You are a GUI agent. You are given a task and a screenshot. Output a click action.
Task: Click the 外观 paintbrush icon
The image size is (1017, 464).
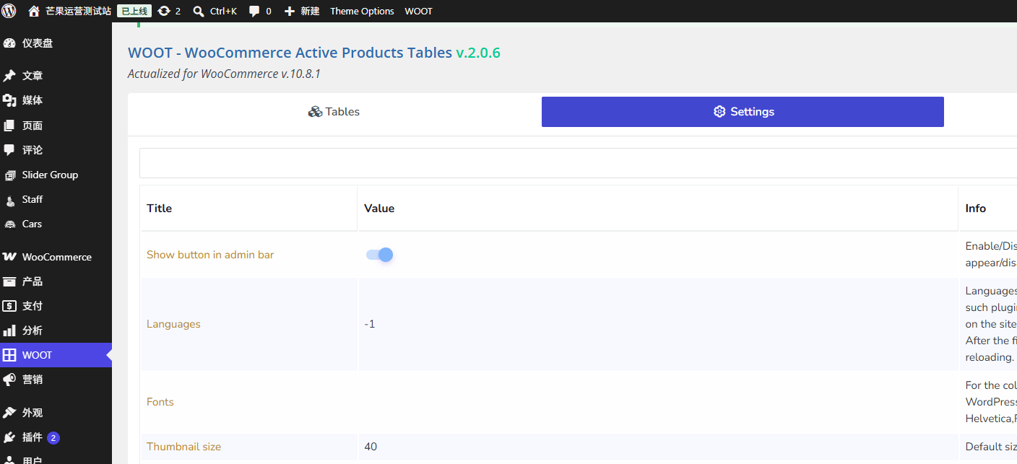click(x=9, y=413)
